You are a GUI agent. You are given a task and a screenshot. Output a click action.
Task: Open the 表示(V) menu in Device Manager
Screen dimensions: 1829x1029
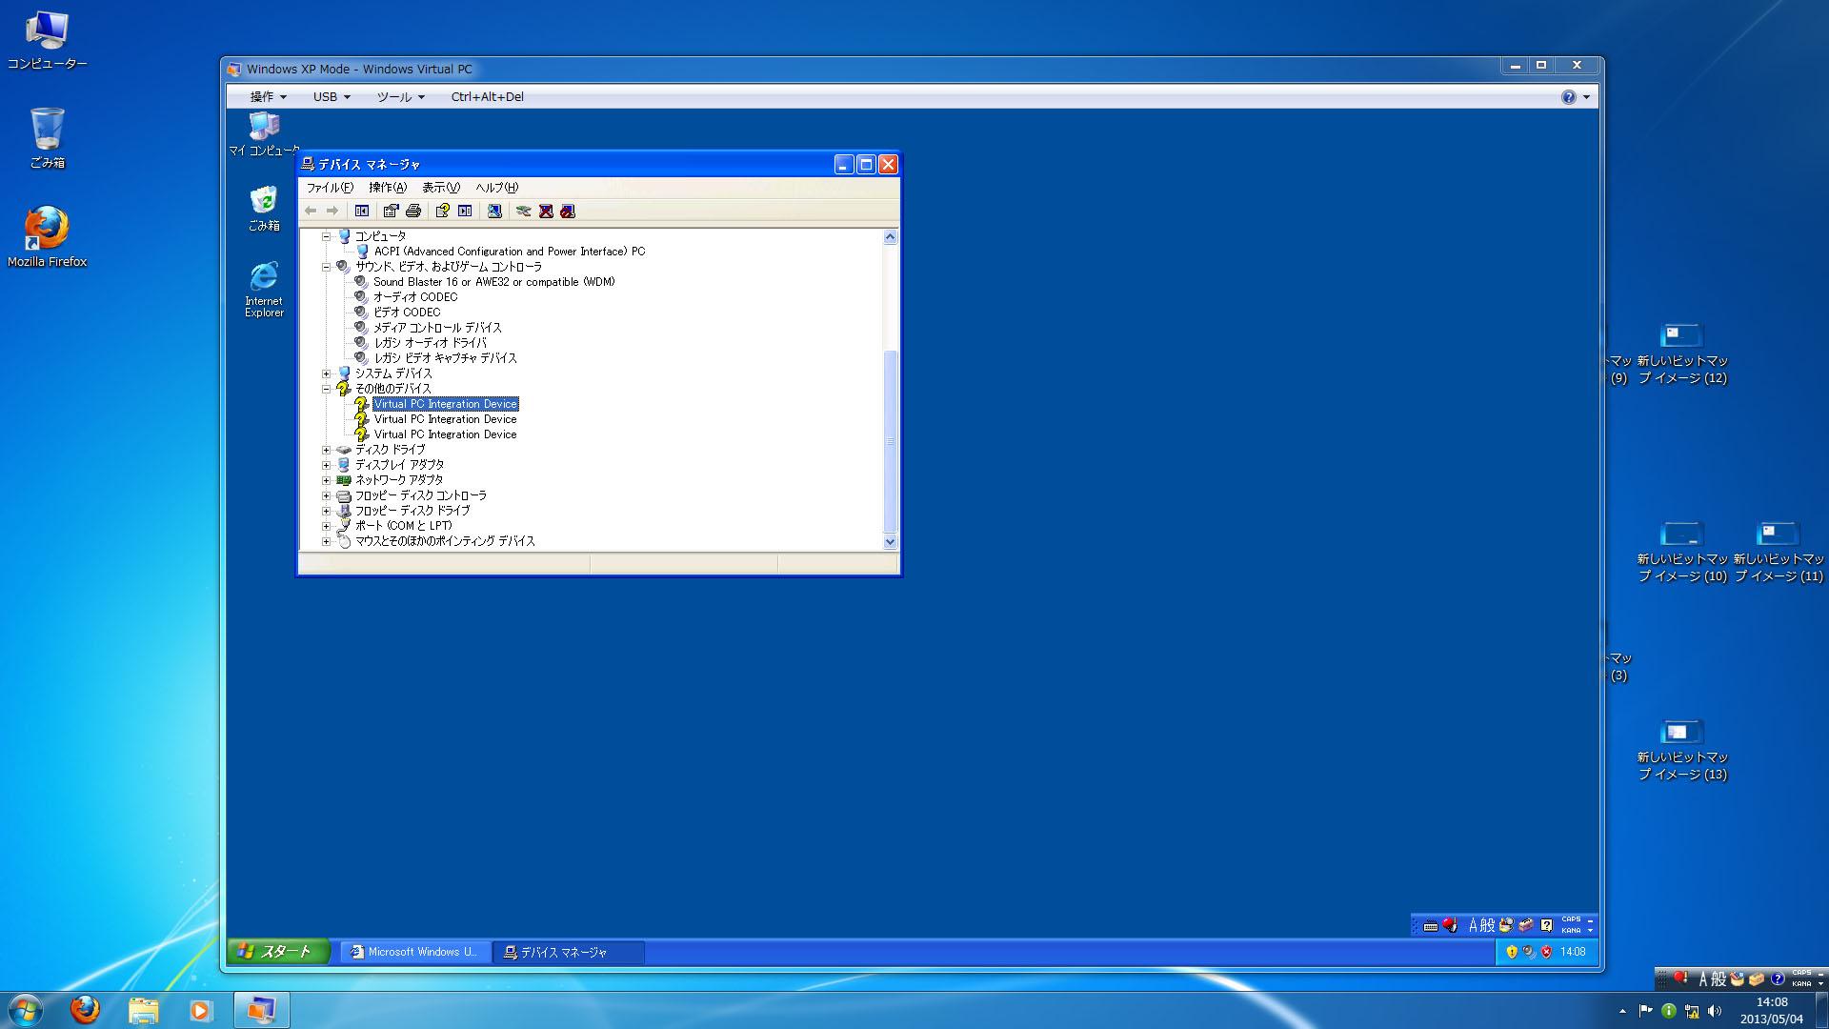440,188
